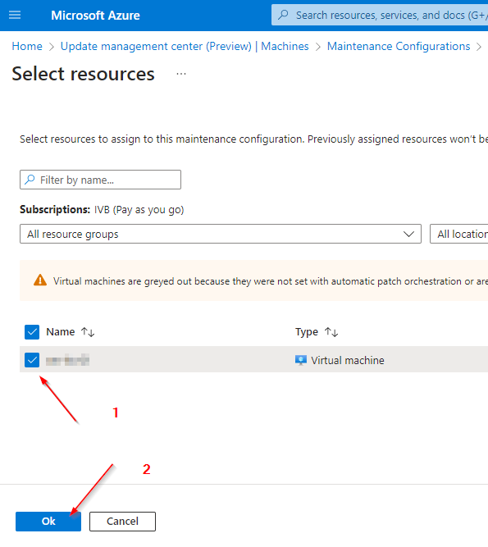Screen dimensions: 488x547
Task: Open Update management center Machines breadcrumb
Action: pyautogui.click(x=185, y=46)
